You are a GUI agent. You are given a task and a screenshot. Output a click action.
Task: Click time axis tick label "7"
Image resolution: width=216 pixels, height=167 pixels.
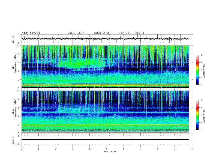click(141, 149)
